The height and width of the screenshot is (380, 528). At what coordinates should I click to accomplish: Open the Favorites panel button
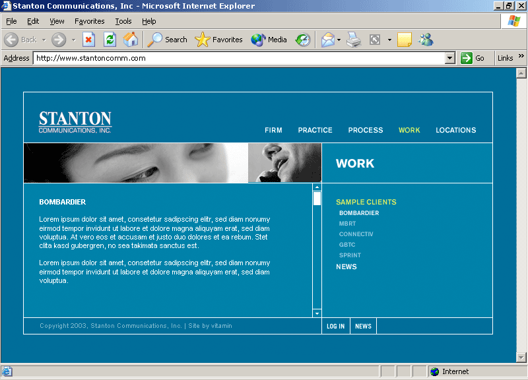pyautogui.click(x=219, y=40)
